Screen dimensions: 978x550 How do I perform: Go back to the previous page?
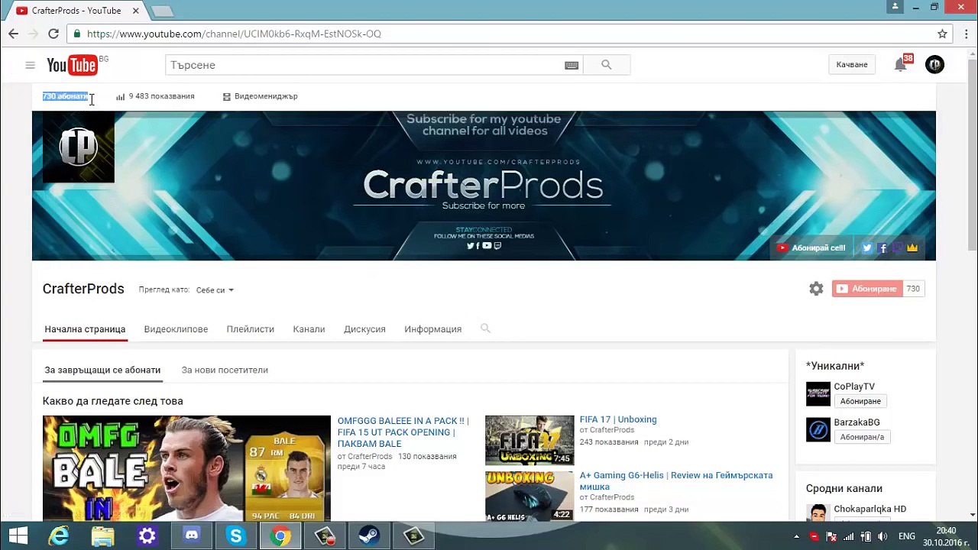pos(13,34)
